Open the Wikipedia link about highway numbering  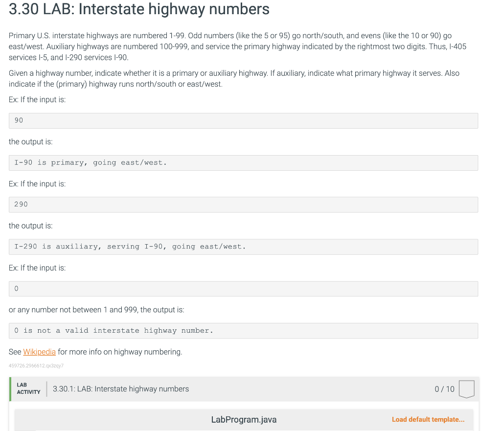click(x=40, y=352)
